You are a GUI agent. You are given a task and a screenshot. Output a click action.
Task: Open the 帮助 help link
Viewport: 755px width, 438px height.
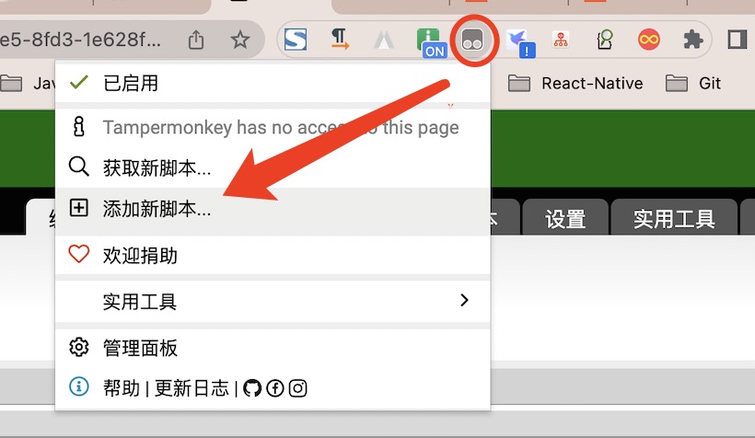[122, 388]
